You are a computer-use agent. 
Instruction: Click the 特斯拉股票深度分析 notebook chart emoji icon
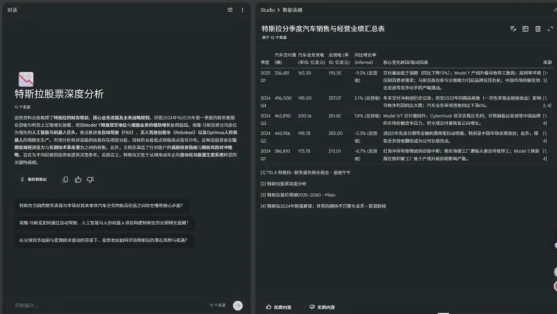[26, 79]
